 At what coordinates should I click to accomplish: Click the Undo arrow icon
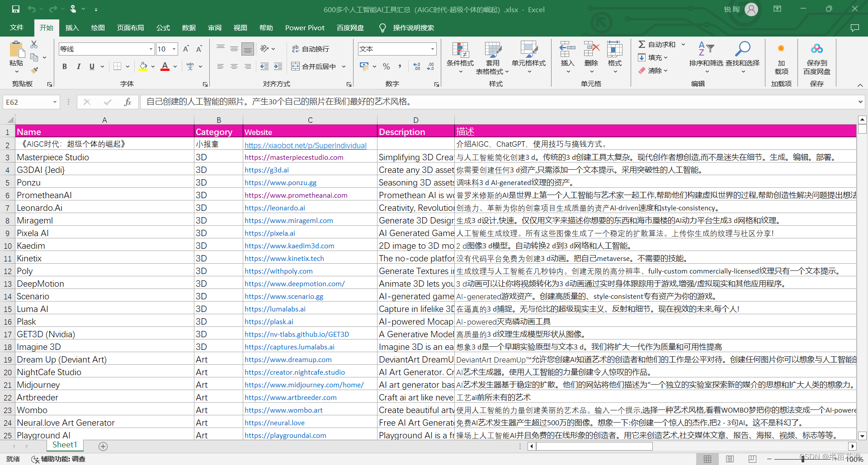(x=32, y=9)
